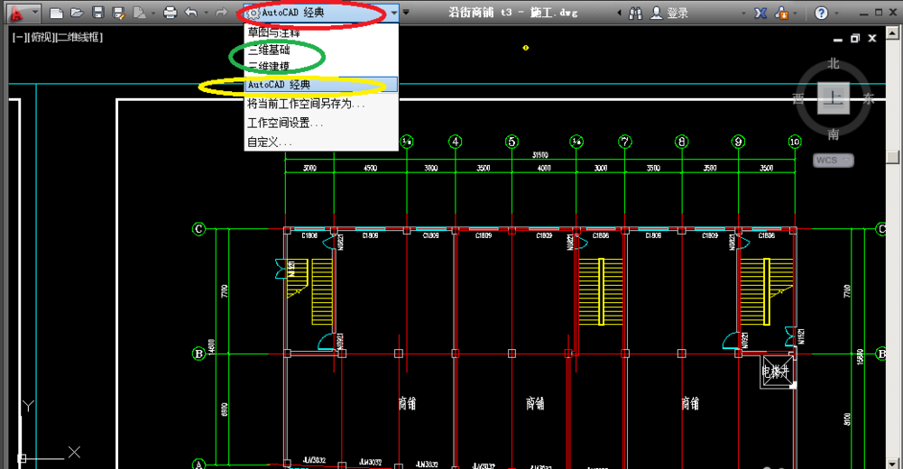Screen dimensions: 903x469
Task: Click the Plot printer icon
Action: (x=170, y=13)
